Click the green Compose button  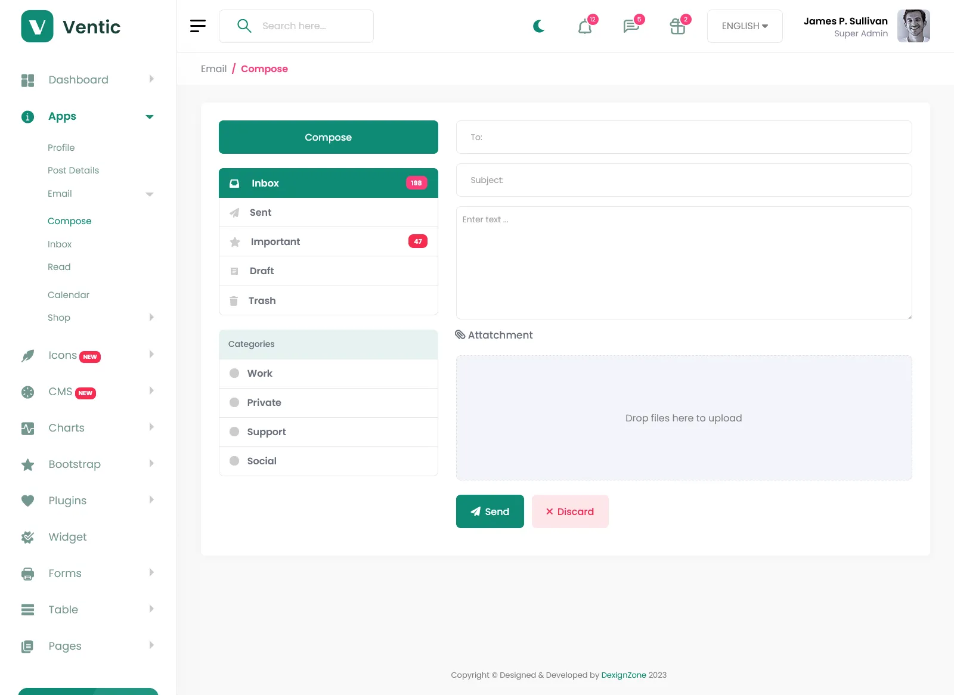pos(329,137)
